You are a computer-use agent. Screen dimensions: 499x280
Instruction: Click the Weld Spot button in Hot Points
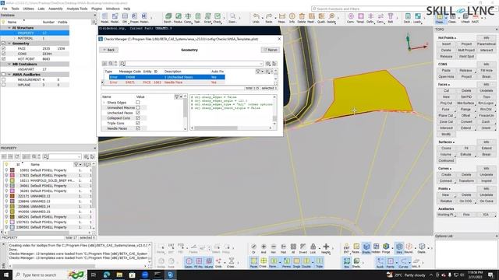click(x=466, y=56)
